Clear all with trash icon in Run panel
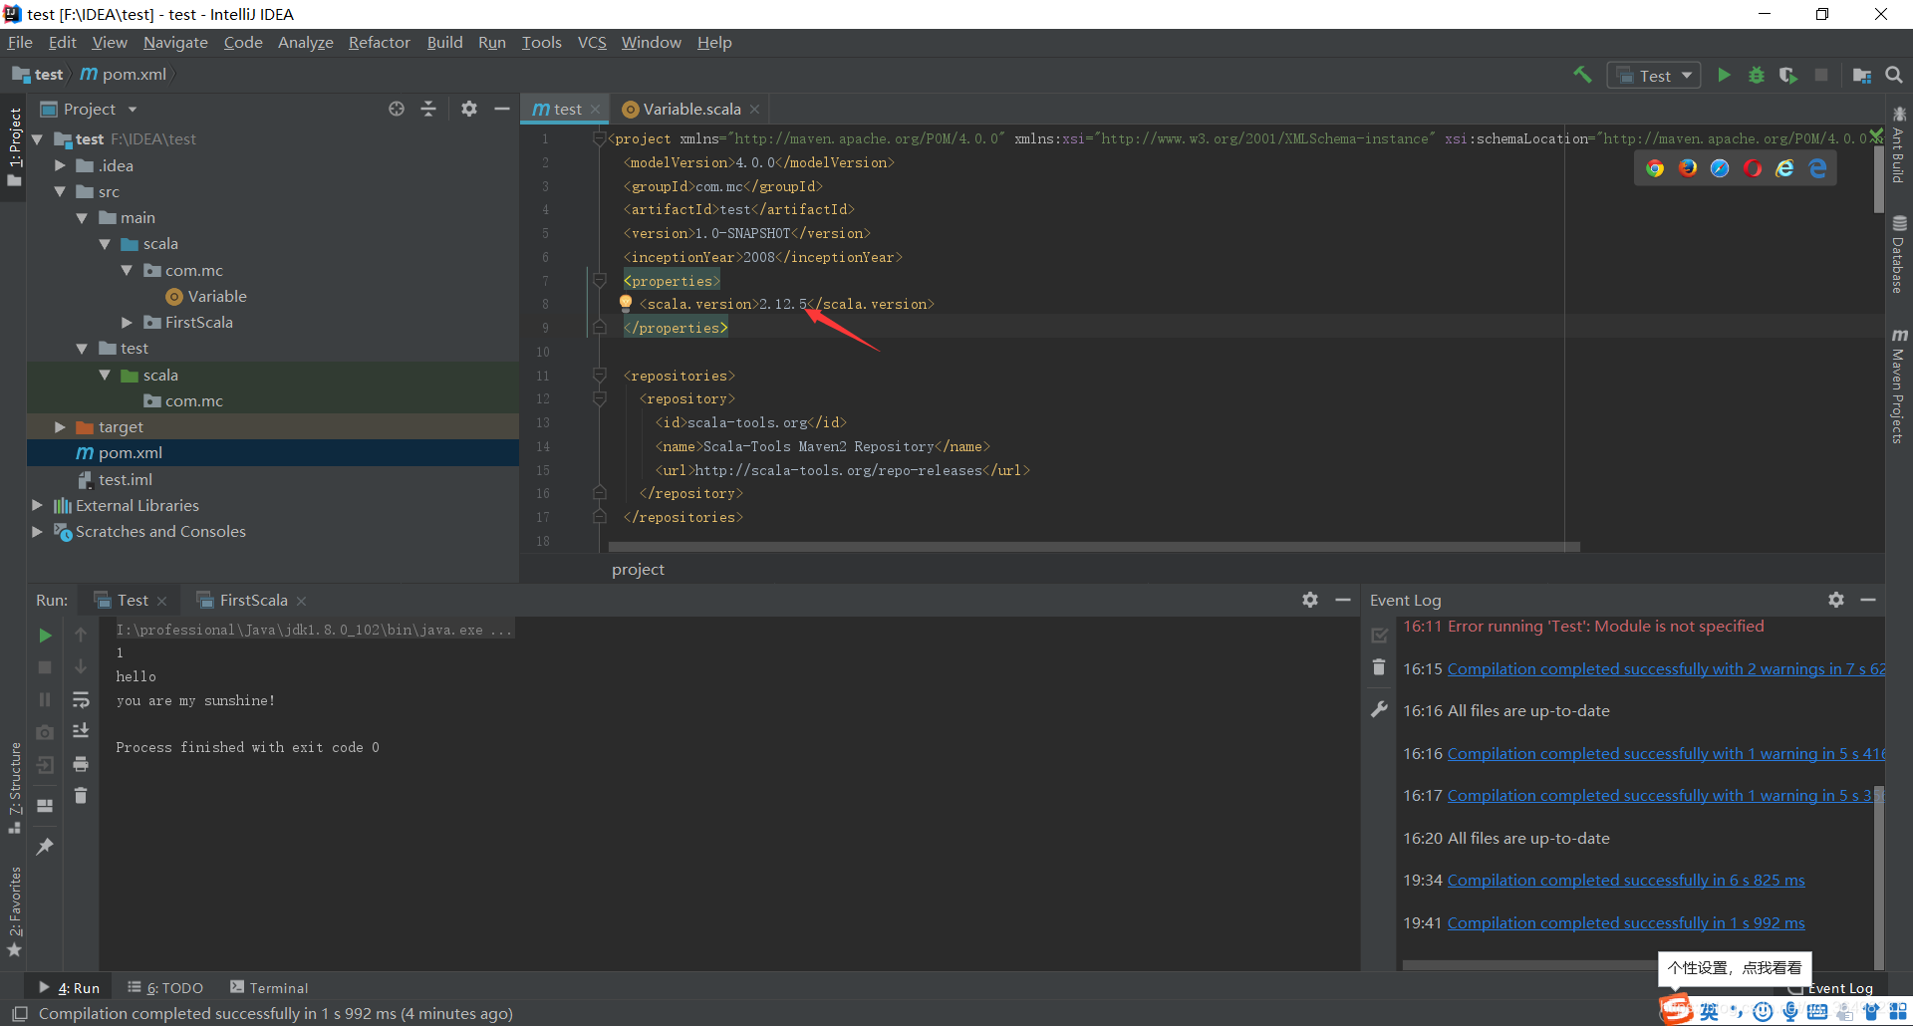This screenshot has width=1913, height=1026. click(x=81, y=796)
